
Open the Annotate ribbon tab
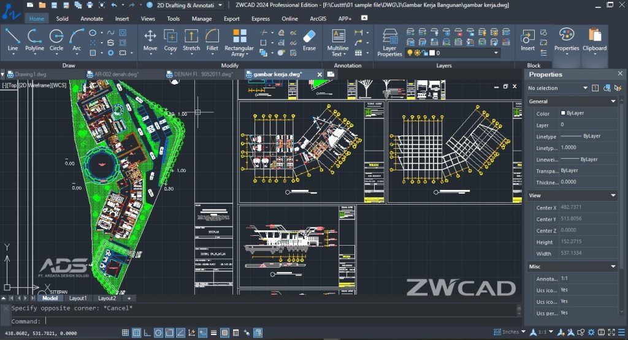click(92, 18)
